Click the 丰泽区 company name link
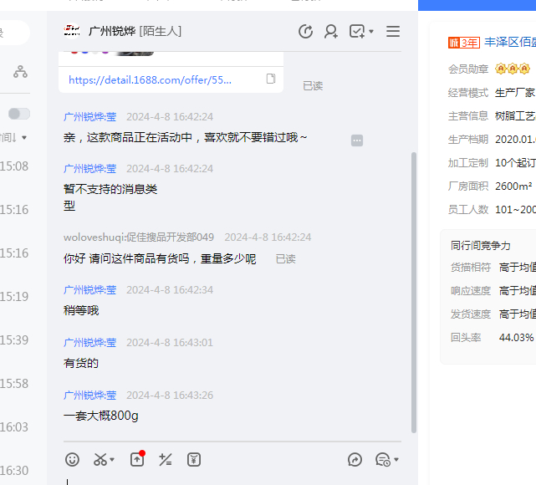Screen dimensions: 536x485 (x=509, y=42)
